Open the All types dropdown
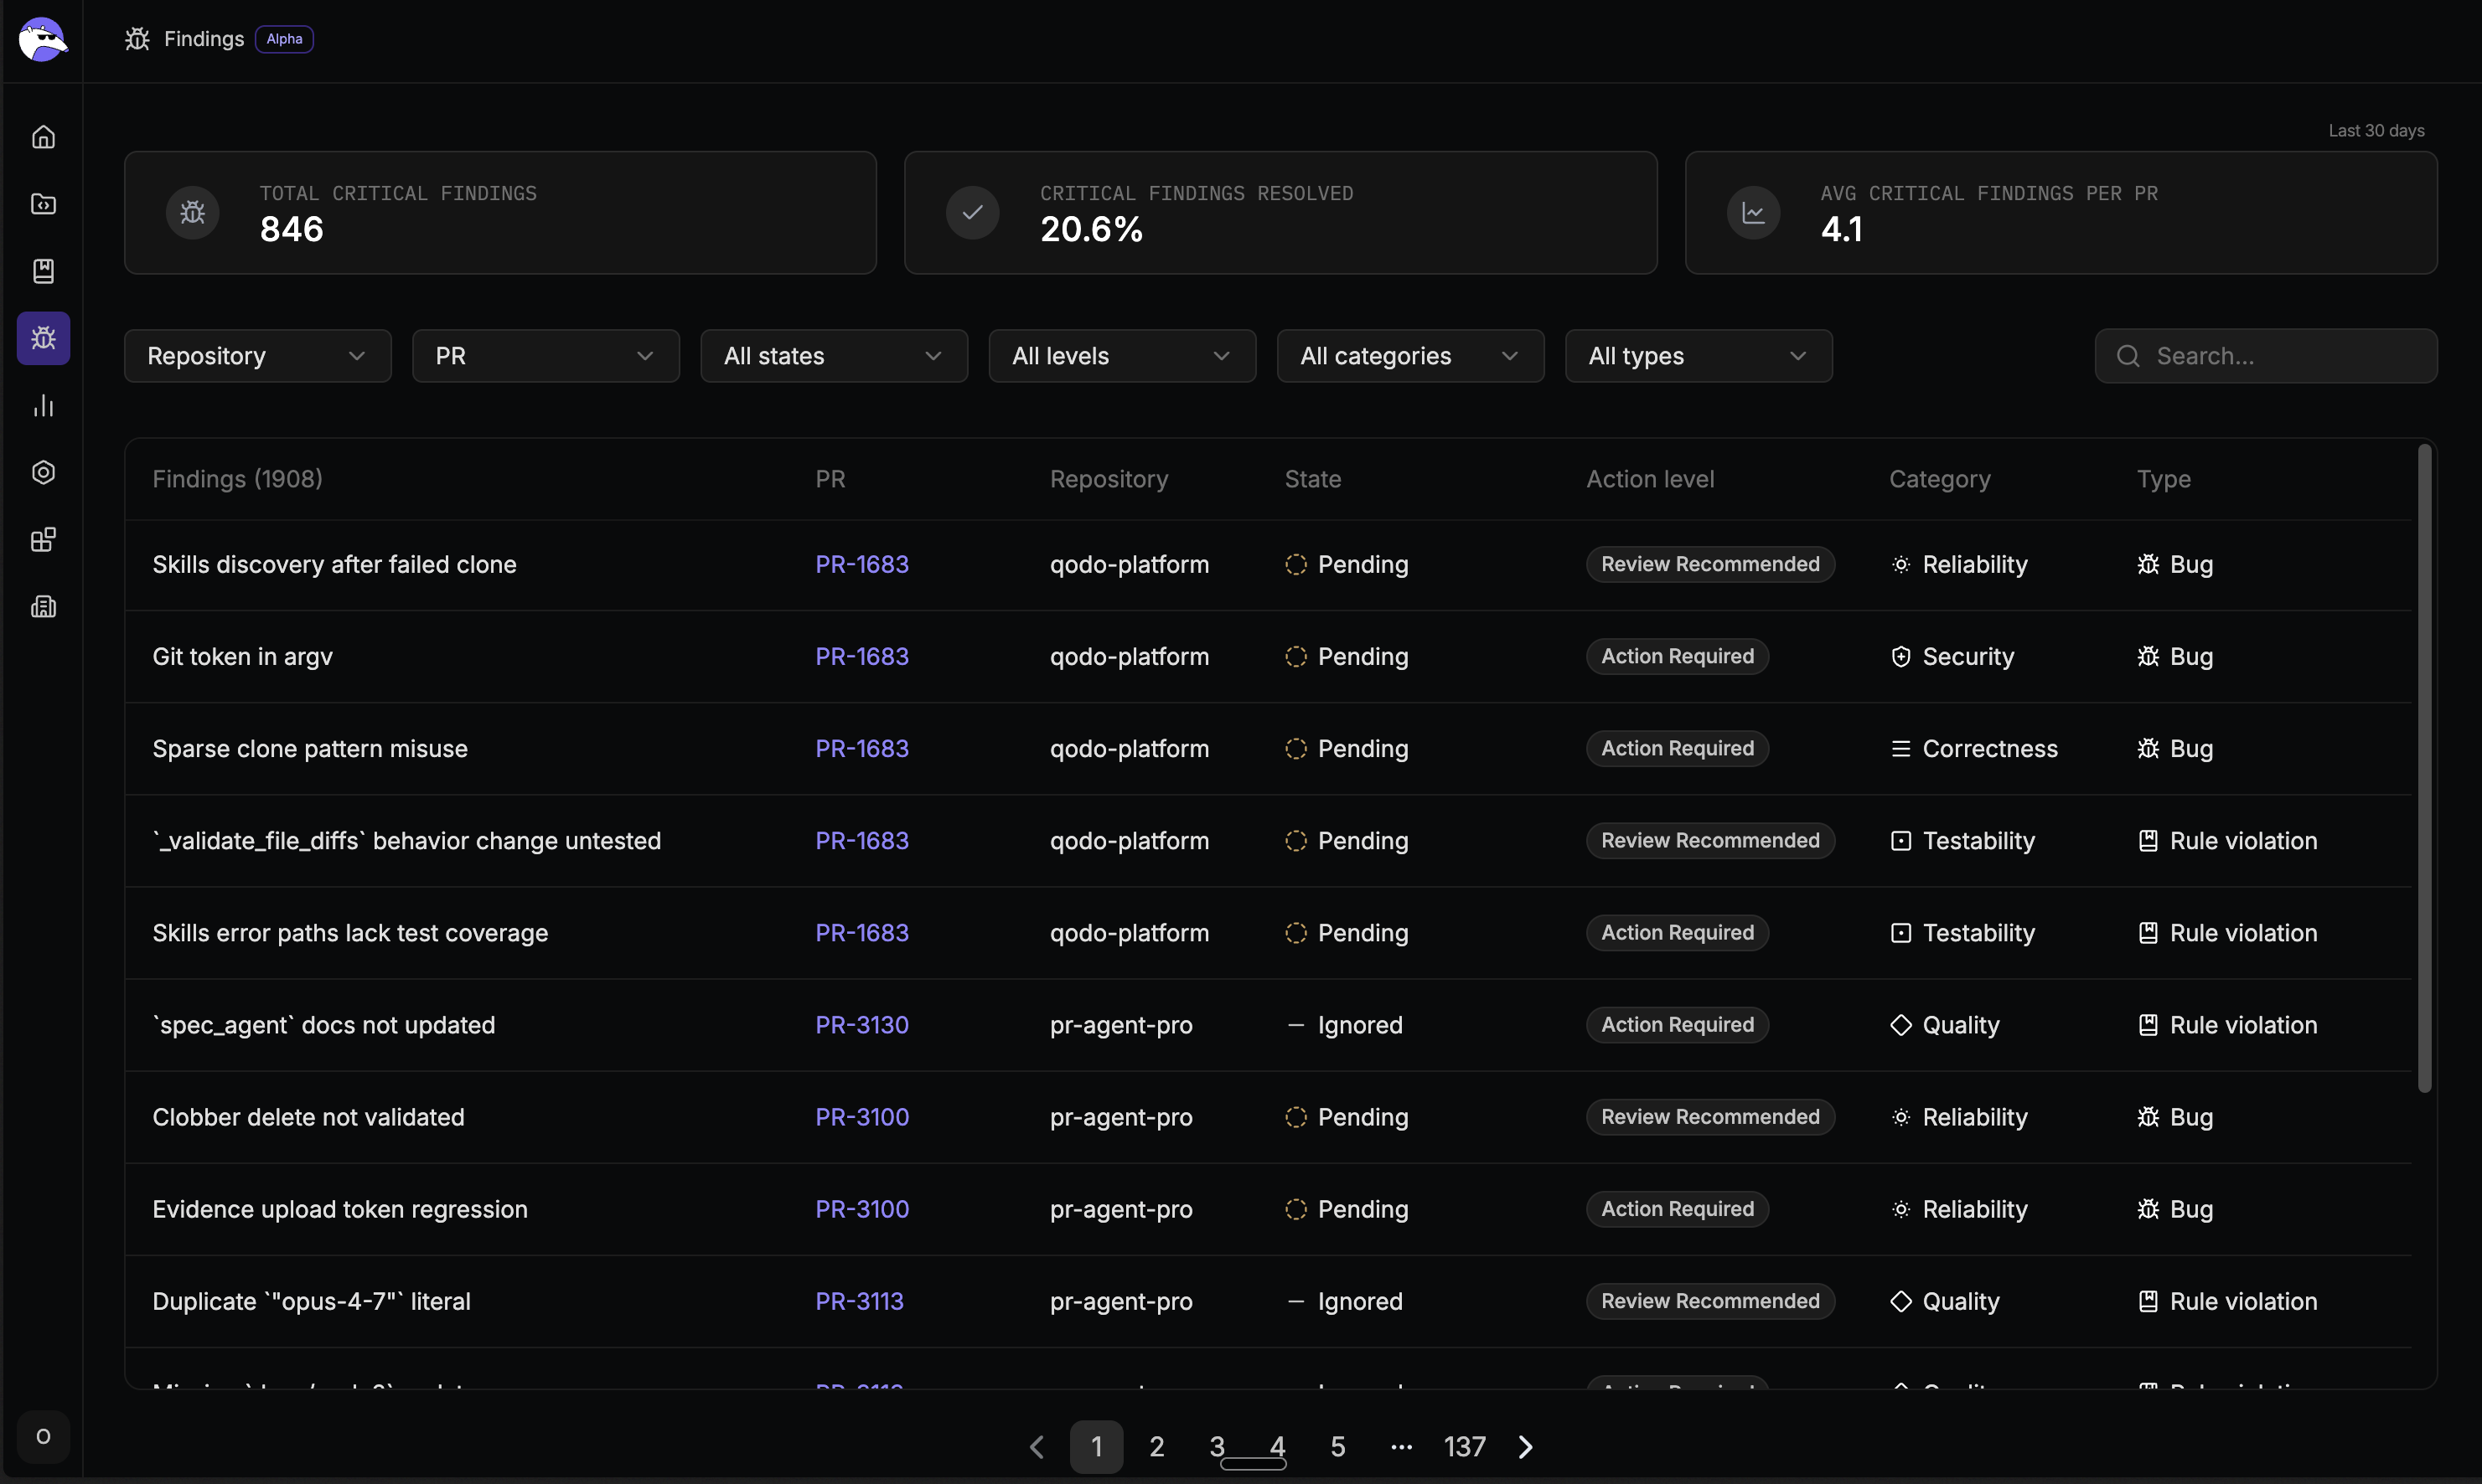 [x=1698, y=356]
